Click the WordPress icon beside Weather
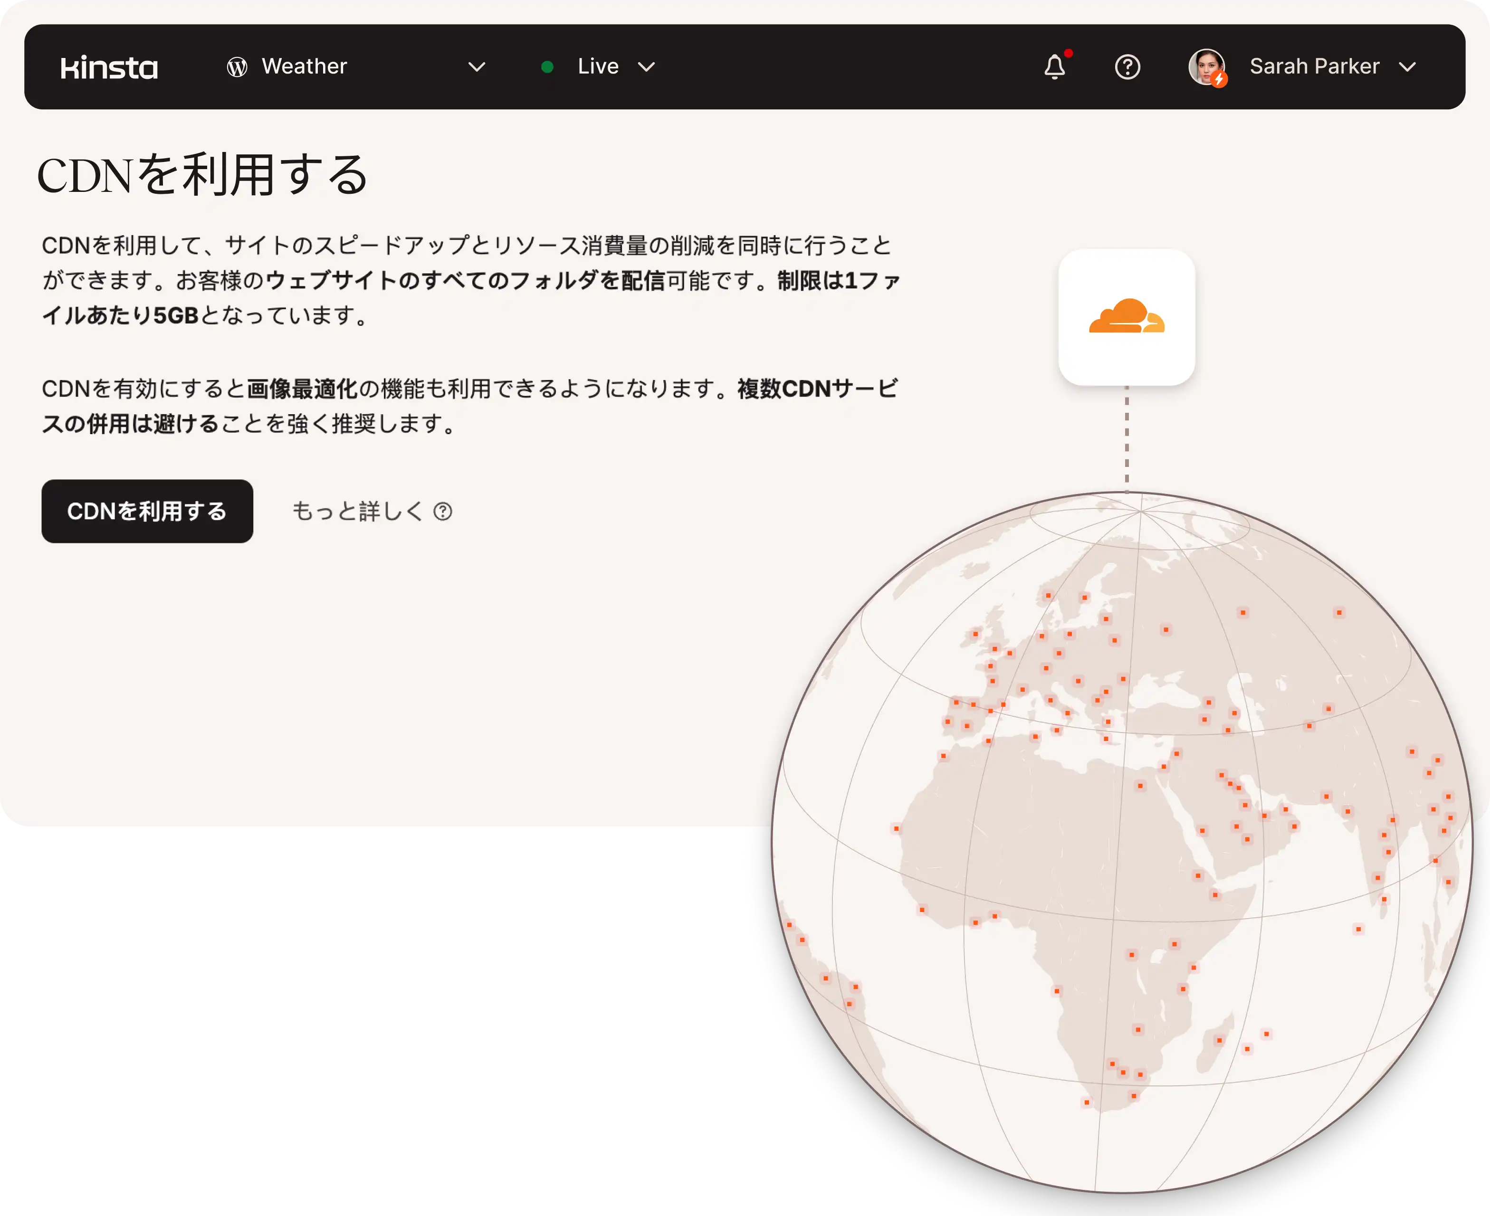This screenshot has height=1216, width=1490. click(237, 67)
